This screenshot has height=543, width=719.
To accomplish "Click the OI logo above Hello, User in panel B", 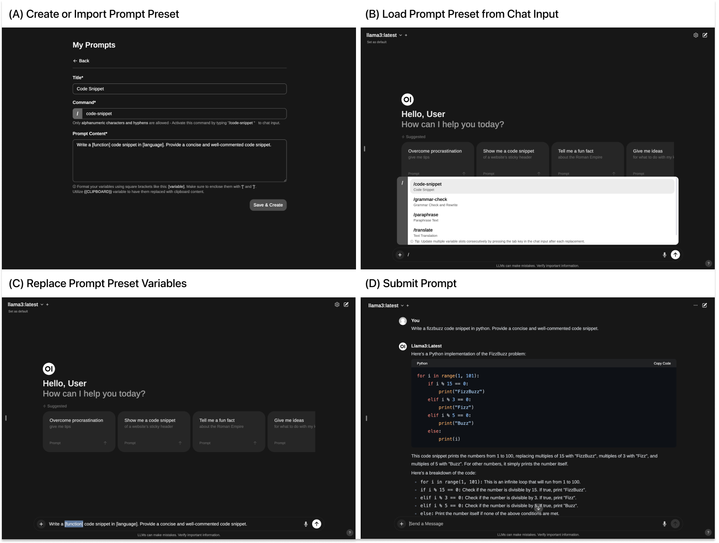I will pos(407,100).
